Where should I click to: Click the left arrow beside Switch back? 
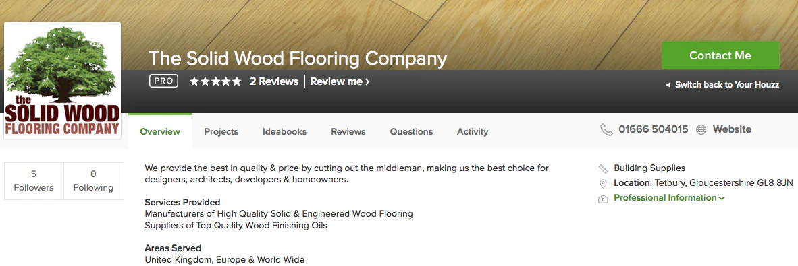(x=668, y=85)
